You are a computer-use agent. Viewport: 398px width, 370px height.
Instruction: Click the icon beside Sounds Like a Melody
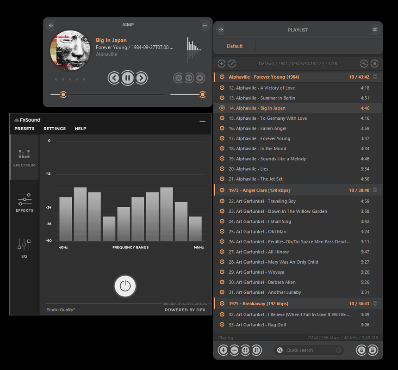[222, 159]
